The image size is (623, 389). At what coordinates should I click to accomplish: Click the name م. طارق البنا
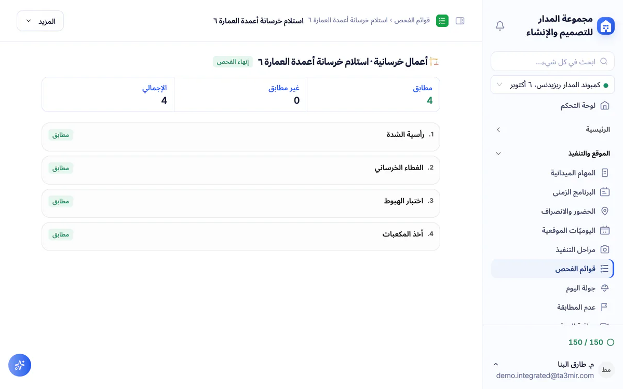[x=576, y=364]
